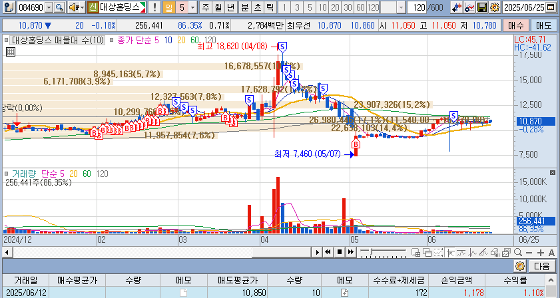Expand the 거래량 volume indicator settings
The height and width of the screenshot is (298, 560).
[6, 174]
